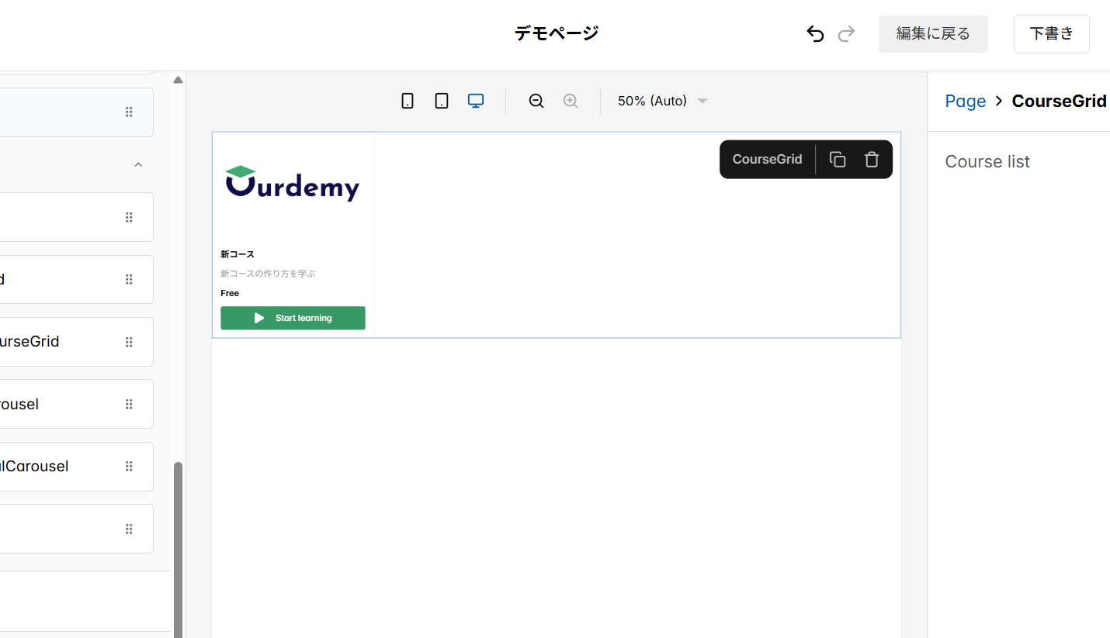Viewport: 1110px width, 638px height.
Task: Collapse the sidebar section with the chevron
Action: [x=138, y=164]
